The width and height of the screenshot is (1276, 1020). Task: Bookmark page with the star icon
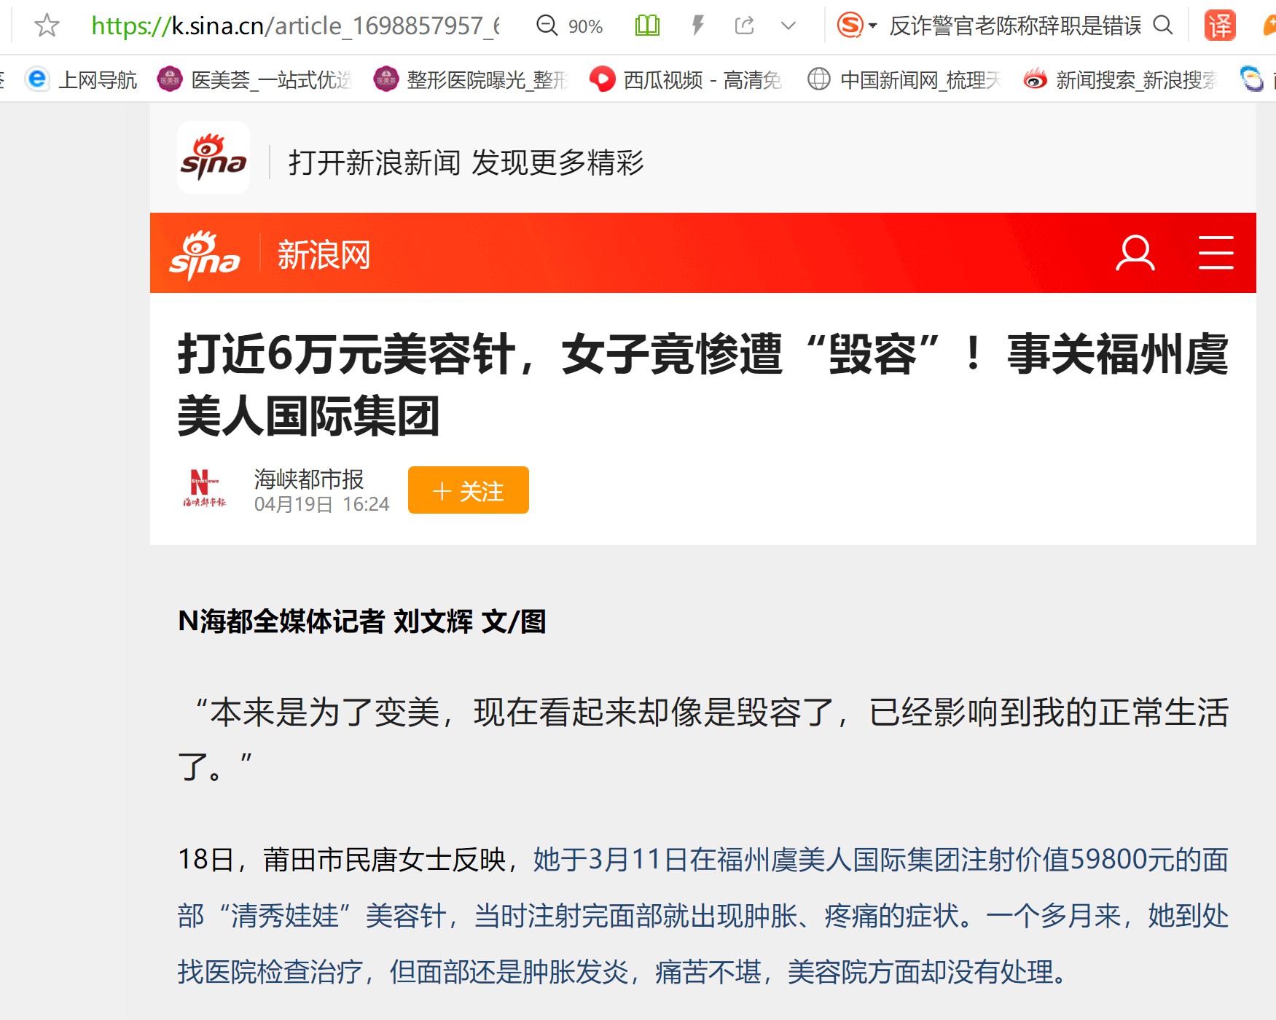47,25
